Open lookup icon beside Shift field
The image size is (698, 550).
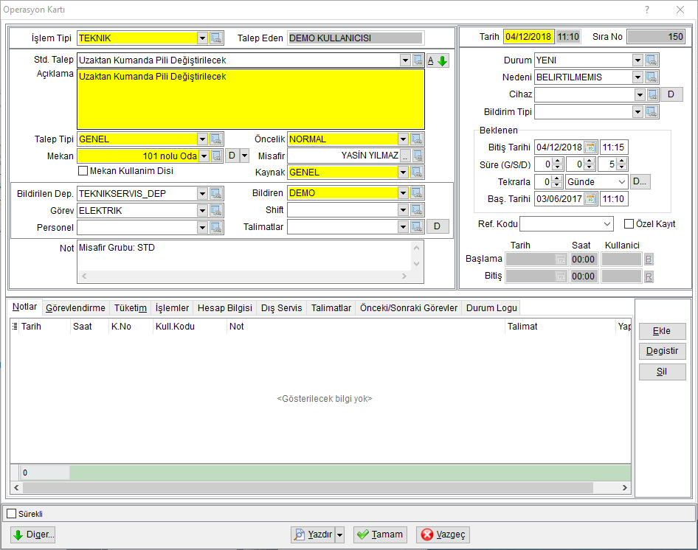coord(417,209)
